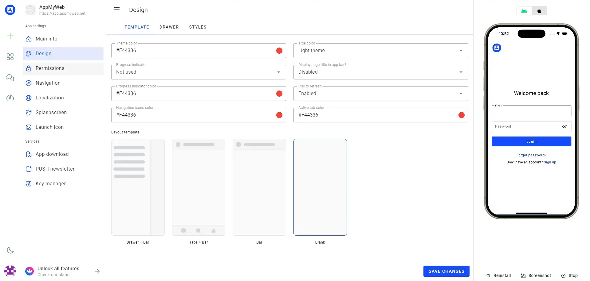Open the apps grid icon in left rail
The height and width of the screenshot is (281, 590).
(10, 57)
